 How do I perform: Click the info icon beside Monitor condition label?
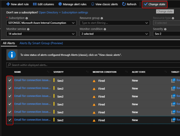[105, 29]
